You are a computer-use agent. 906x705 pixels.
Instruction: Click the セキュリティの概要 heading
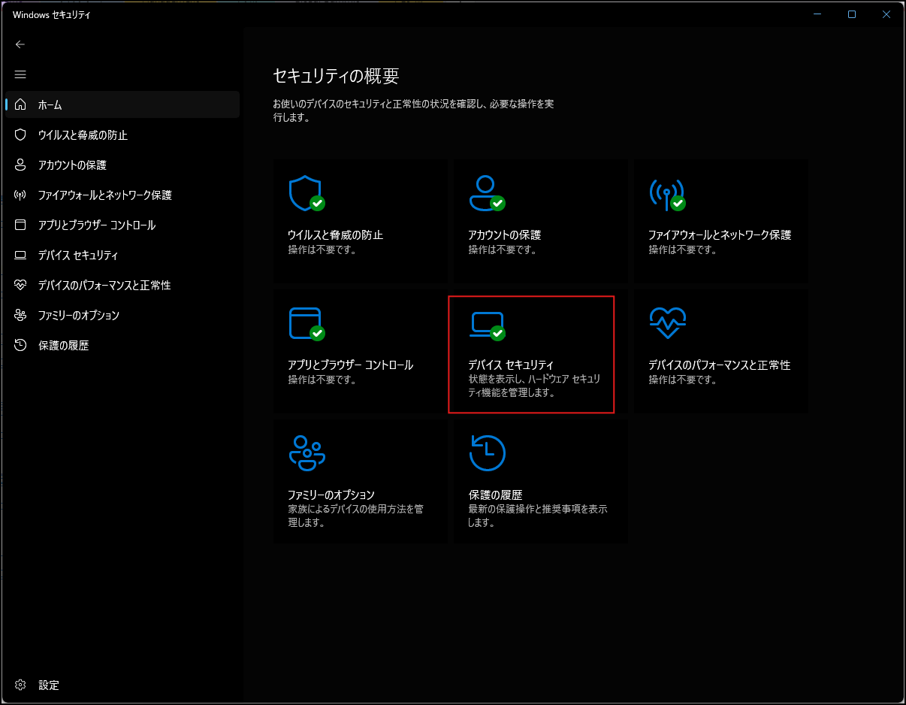(336, 75)
